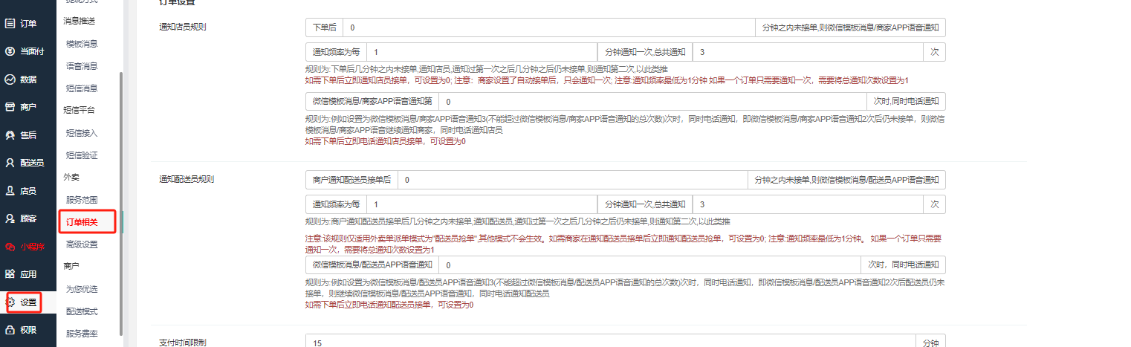This screenshot has height=347, width=1131.
Task: Open the 数据 statistics icon
Action: pos(10,80)
